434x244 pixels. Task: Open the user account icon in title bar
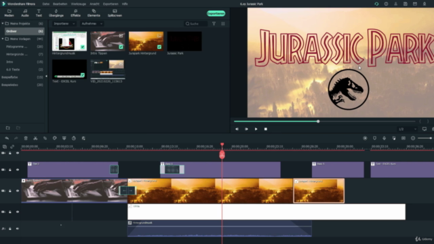click(x=395, y=4)
